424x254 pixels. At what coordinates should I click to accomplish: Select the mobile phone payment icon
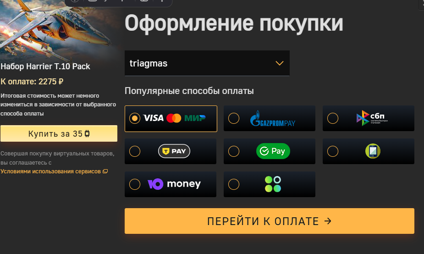(373, 151)
